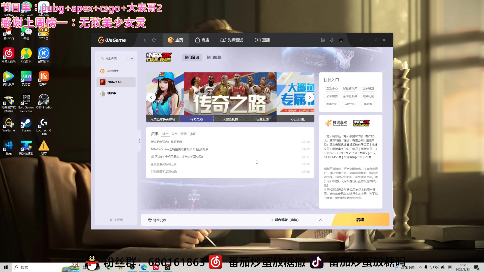Select 视频 news filter
Viewport: 484px width, 272px height.
click(x=192, y=134)
